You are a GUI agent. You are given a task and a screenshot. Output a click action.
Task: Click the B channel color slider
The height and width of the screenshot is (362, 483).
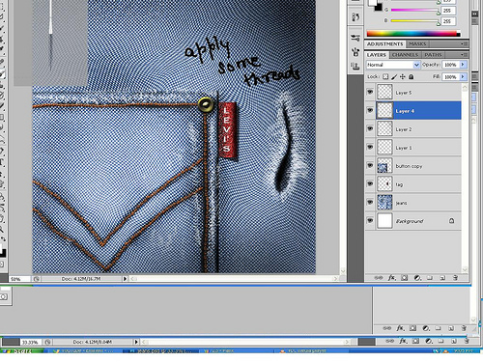(415, 21)
